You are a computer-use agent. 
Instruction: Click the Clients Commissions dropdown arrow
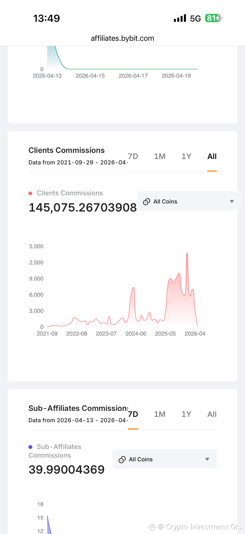[232, 201]
